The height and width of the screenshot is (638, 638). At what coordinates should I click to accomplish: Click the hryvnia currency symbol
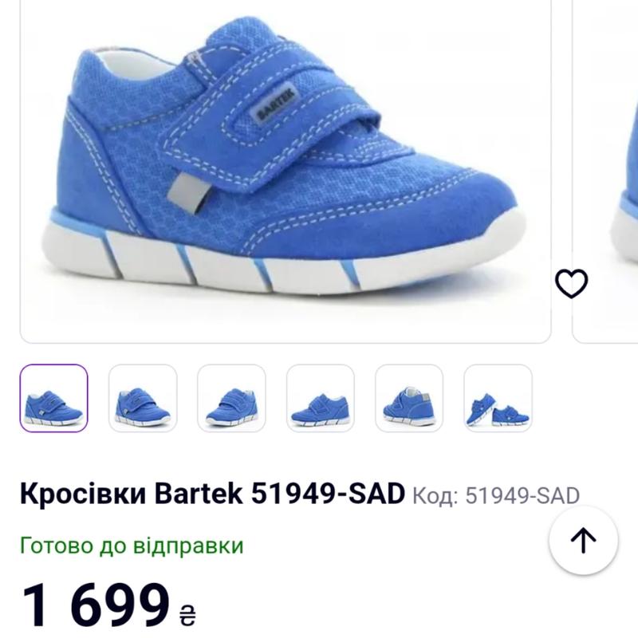click(x=187, y=614)
